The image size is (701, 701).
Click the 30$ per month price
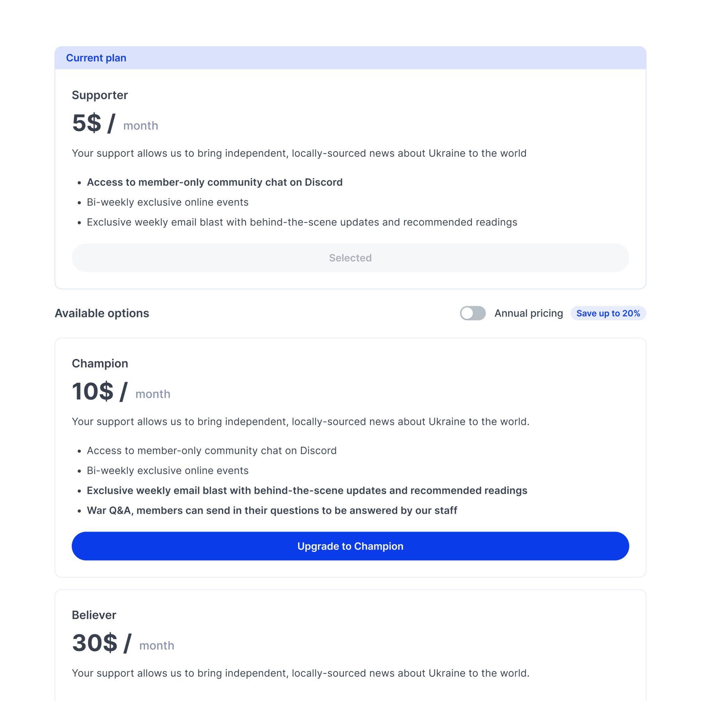coord(123,643)
